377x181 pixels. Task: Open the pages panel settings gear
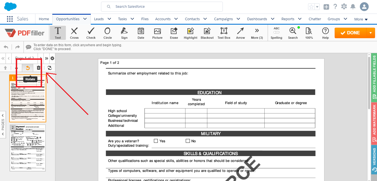point(52,58)
